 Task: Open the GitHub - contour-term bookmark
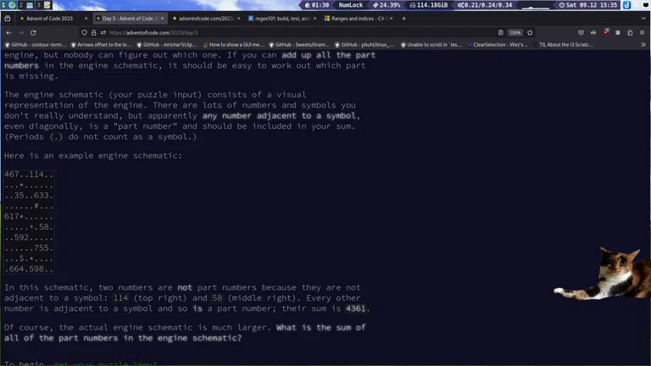[x=36, y=44]
